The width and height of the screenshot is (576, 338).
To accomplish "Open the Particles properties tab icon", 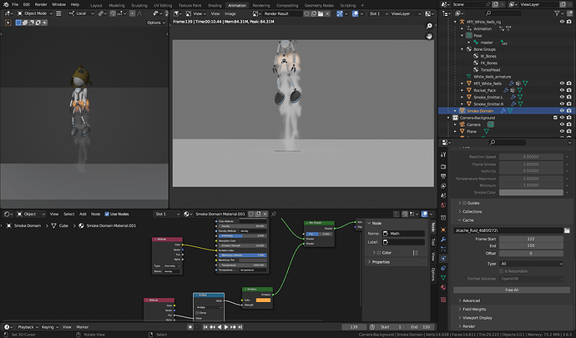I will click(x=443, y=249).
